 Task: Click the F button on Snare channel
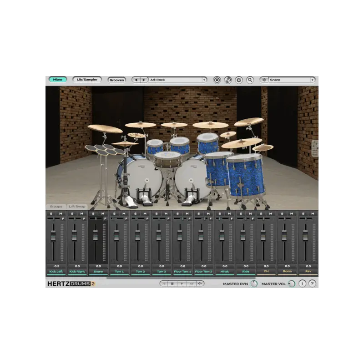tap(105, 219)
